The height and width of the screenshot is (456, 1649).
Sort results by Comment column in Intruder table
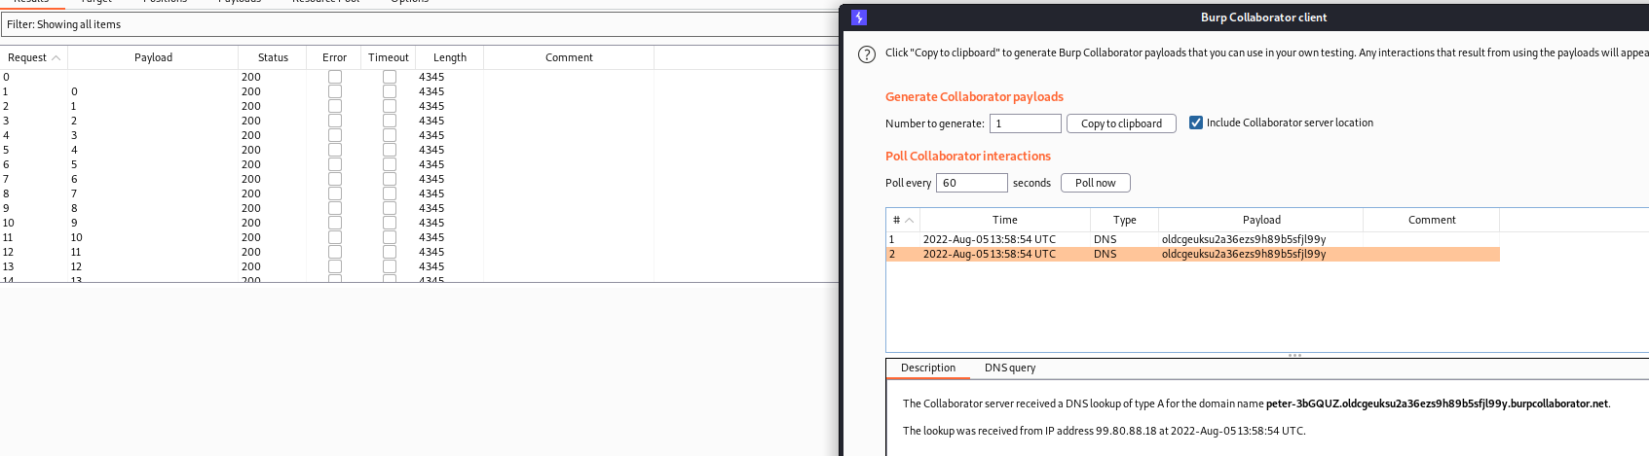tap(569, 57)
